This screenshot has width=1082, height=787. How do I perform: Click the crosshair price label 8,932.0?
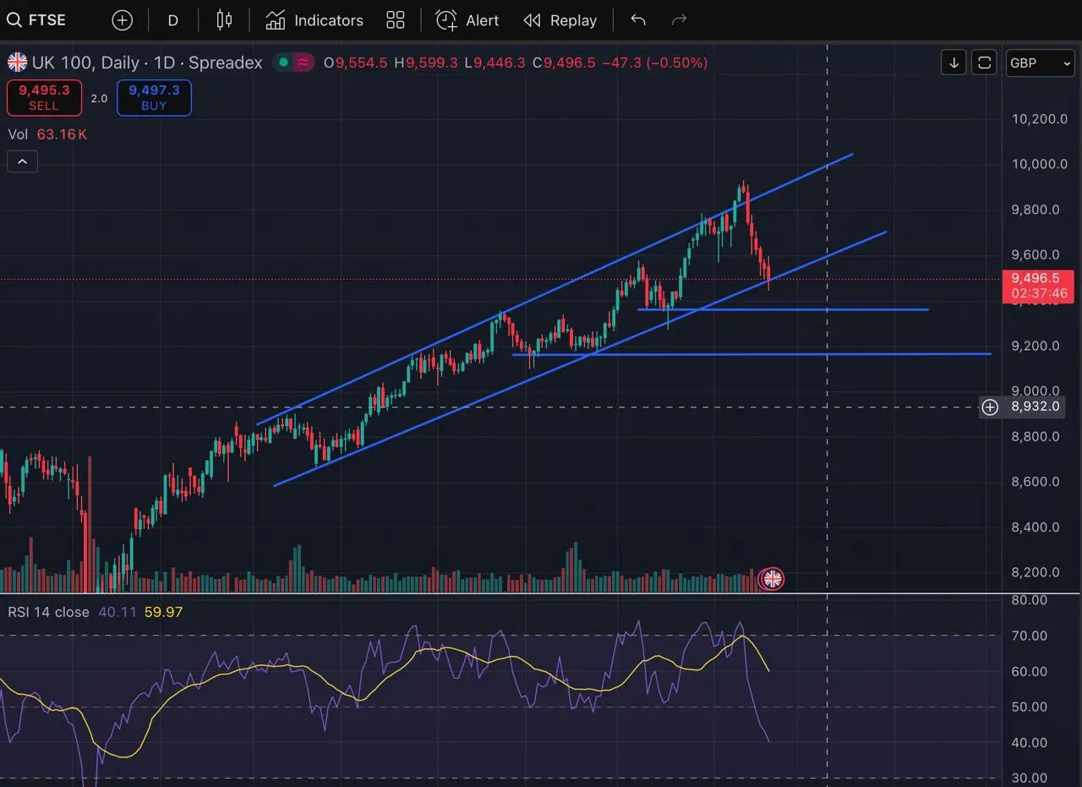tap(1036, 407)
